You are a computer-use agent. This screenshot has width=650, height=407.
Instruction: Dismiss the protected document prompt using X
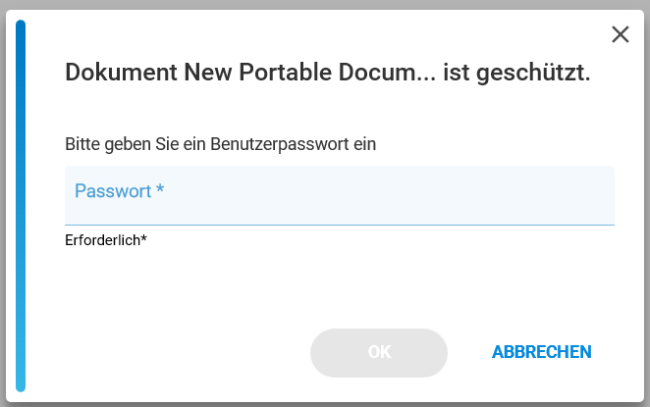(x=621, y=34)
